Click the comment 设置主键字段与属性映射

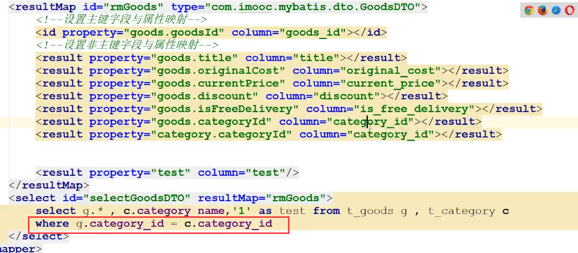tap(121, 20)
